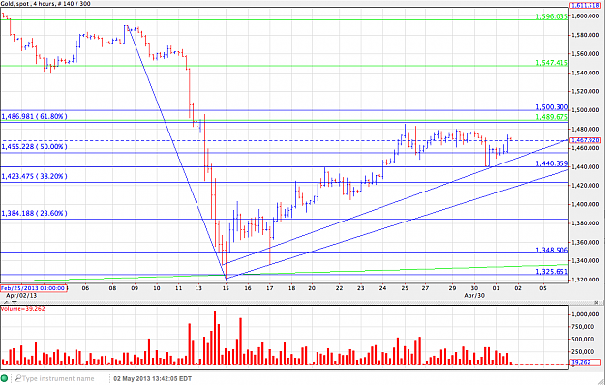The image size is (605, 385).
Task: Click the 24 date tick label
Action: (x=382, y=288)
